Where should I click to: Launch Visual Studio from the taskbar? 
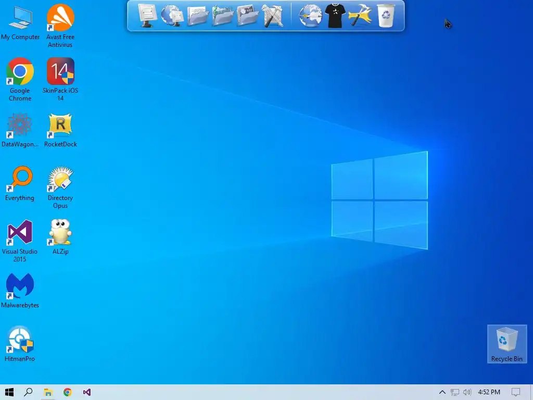pos(87,392)
